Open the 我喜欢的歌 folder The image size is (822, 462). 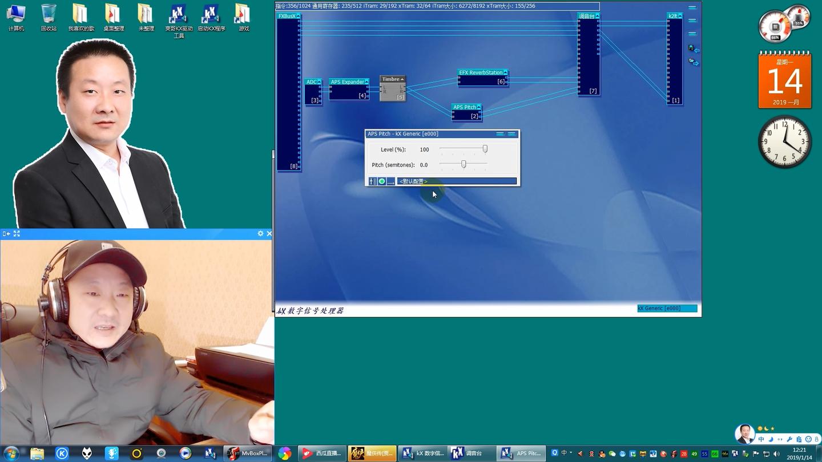point(81,17)
